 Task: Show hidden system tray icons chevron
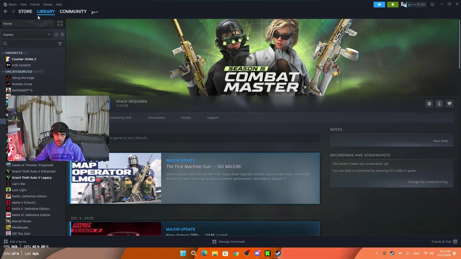pos(377,254)
